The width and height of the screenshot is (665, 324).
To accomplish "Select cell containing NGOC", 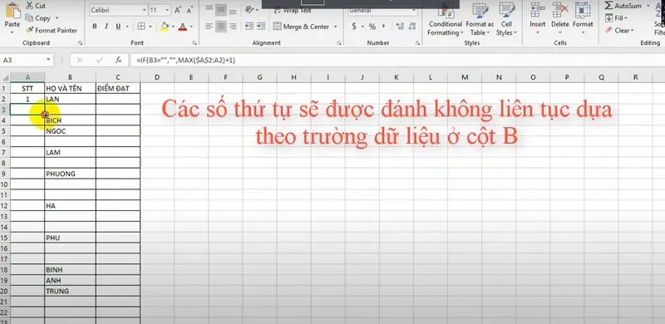I will (70, 131).
